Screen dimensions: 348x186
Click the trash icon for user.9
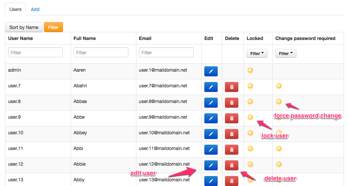232,118
